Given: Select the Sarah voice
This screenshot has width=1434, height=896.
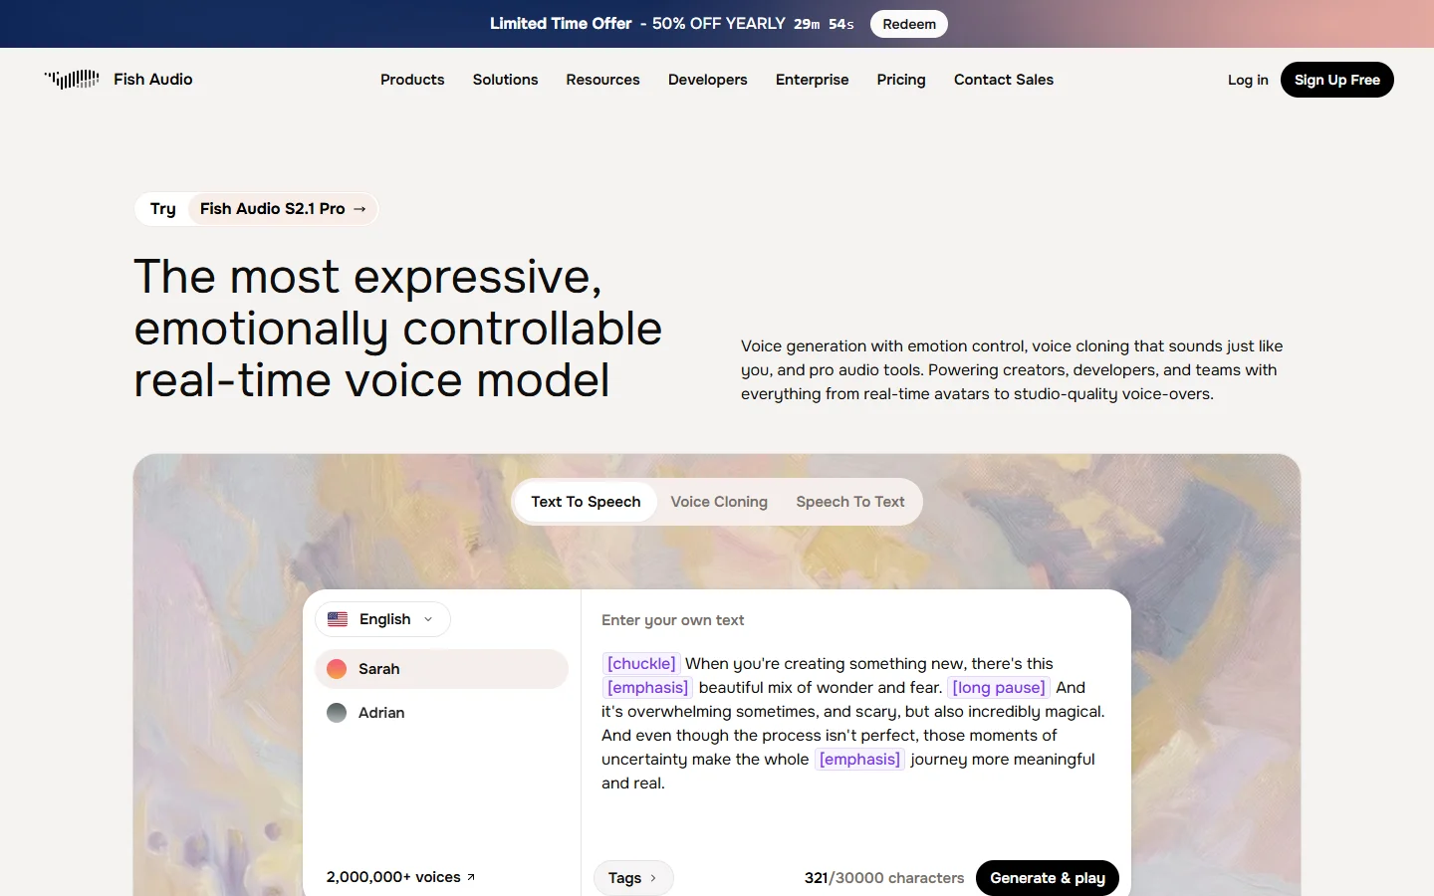Looking at the screenshot, I should 441,669.
